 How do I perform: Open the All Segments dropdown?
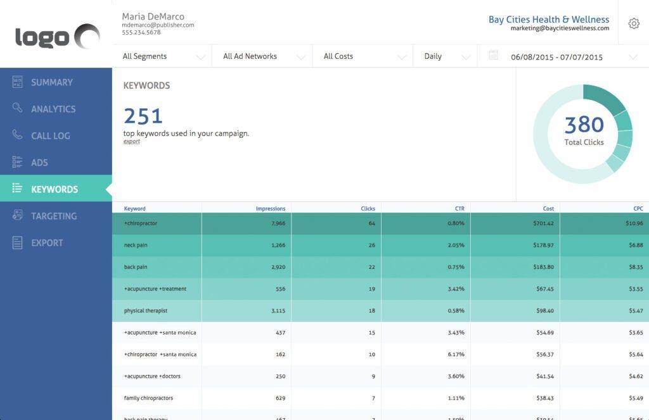(162, 56)
